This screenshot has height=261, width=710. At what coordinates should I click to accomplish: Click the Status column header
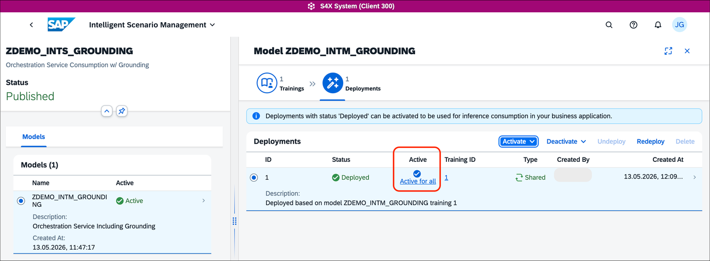[x=341, y=159]
